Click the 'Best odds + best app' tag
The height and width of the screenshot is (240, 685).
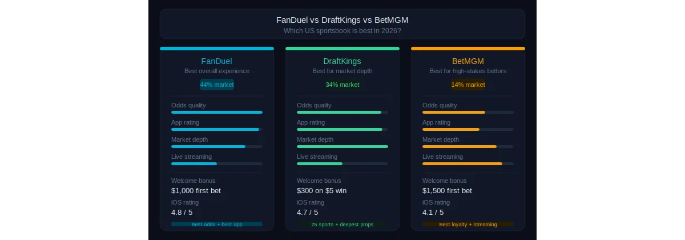(x=217, y=225)
